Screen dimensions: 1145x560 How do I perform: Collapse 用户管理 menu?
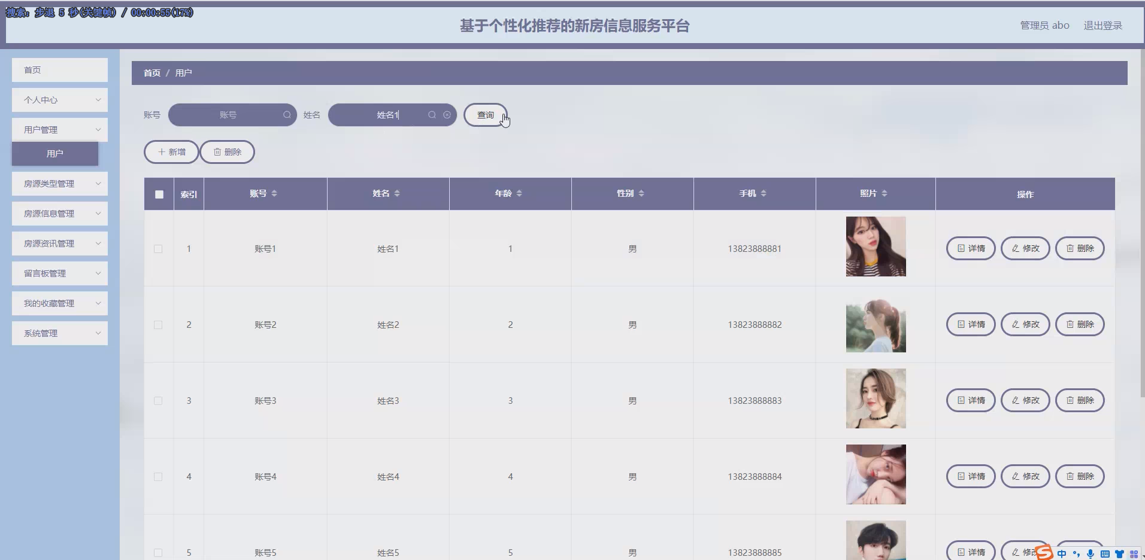60,130
